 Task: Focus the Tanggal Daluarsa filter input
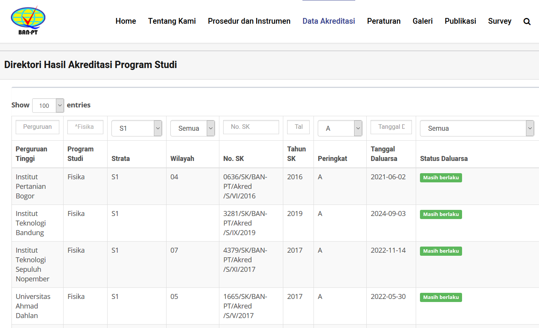391,127
